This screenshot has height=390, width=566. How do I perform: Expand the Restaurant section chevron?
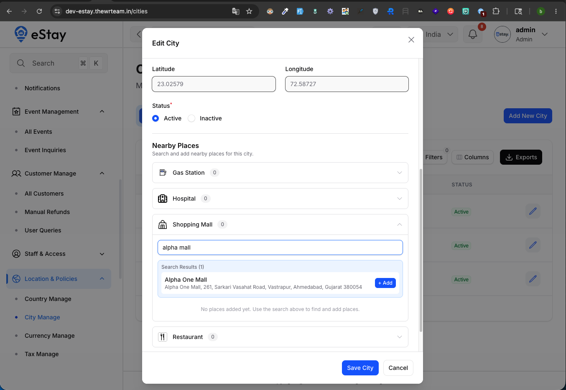(400, 337)
